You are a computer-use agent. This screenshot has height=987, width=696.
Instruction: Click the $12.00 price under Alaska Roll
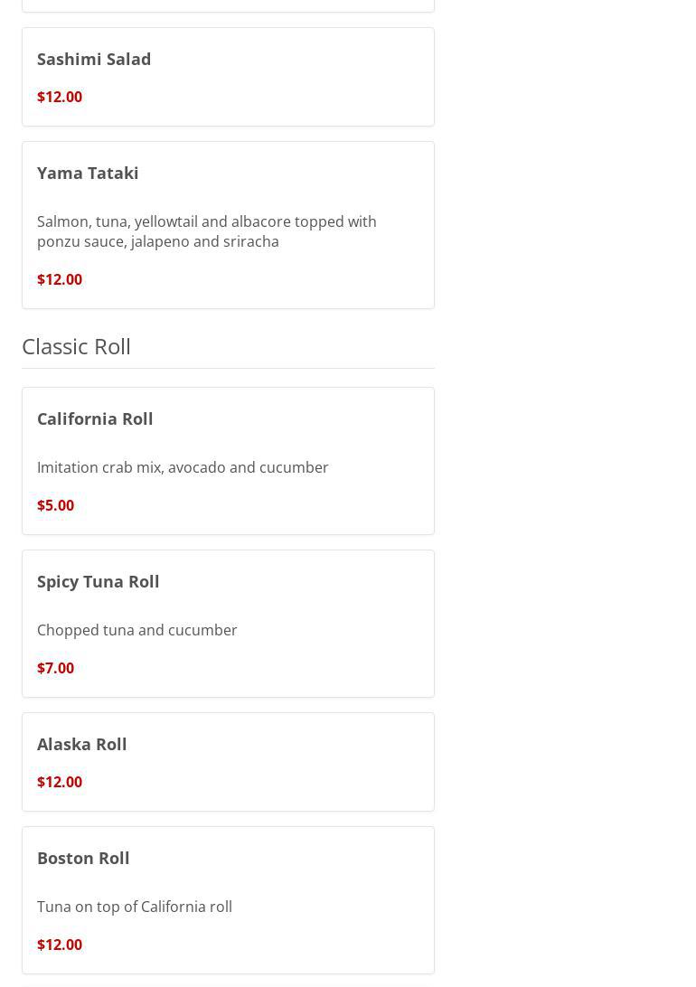coord(60,782)
